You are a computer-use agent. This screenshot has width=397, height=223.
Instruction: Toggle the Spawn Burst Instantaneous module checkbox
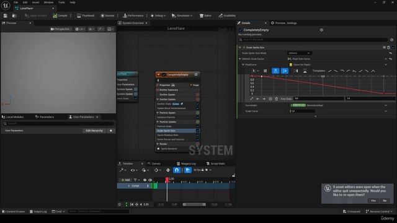click(x=197, y=108)
